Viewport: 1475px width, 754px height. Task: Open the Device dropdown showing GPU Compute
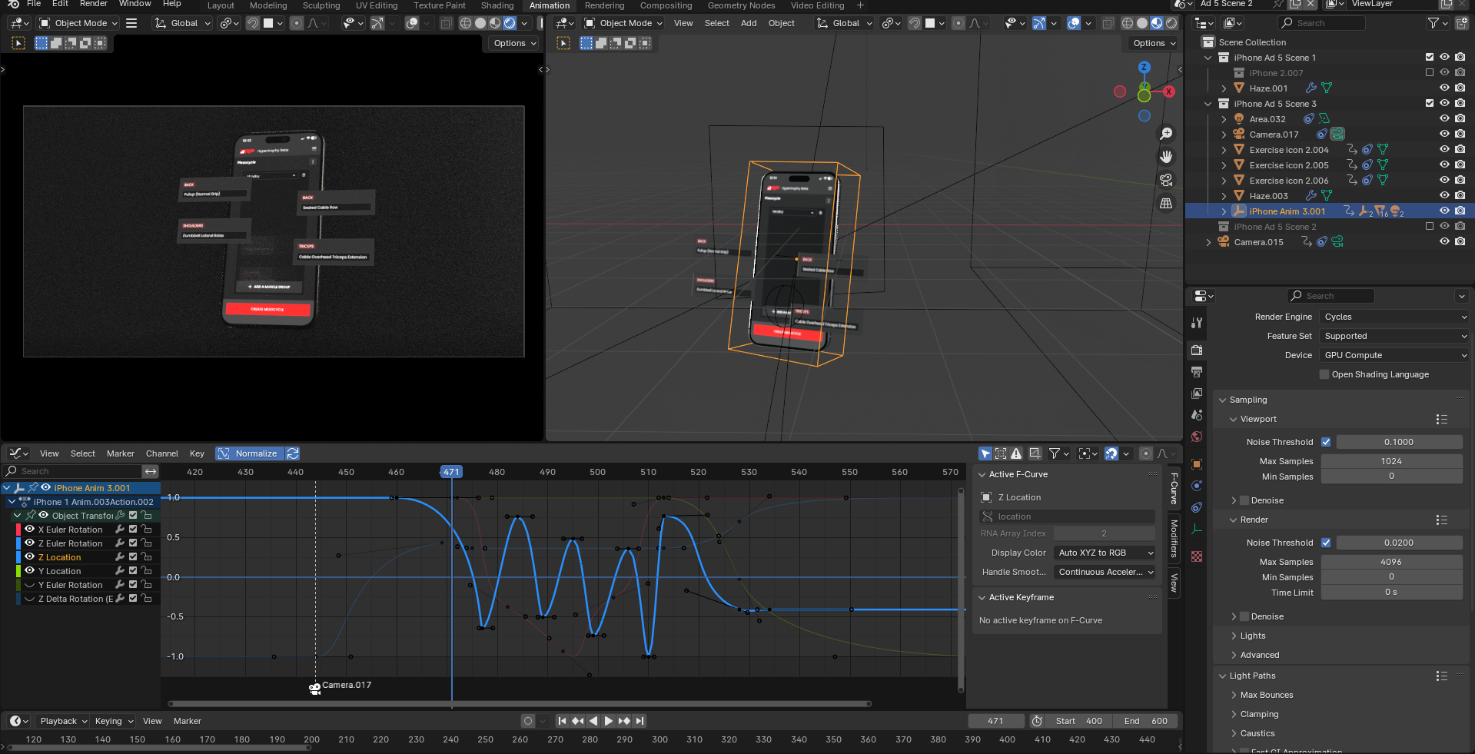[x=1395, y=355]
